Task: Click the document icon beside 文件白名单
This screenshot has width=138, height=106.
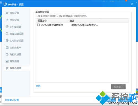Action: 7,47
